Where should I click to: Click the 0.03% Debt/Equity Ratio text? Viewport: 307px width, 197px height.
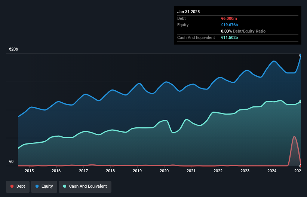pos(243,31)
